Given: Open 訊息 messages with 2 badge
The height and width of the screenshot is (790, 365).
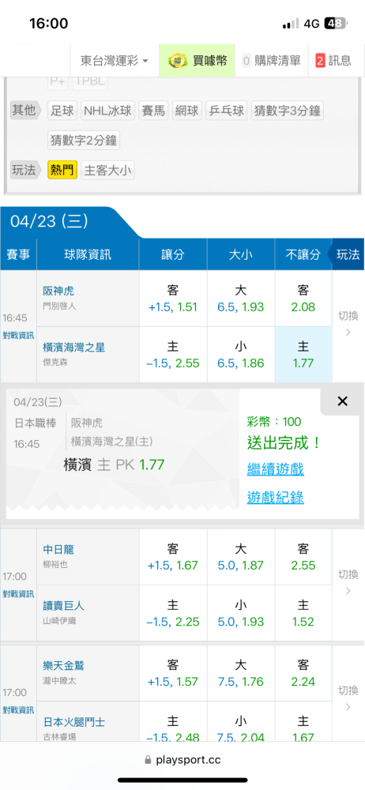Looking at the screenshot, I should coord(333,61).
